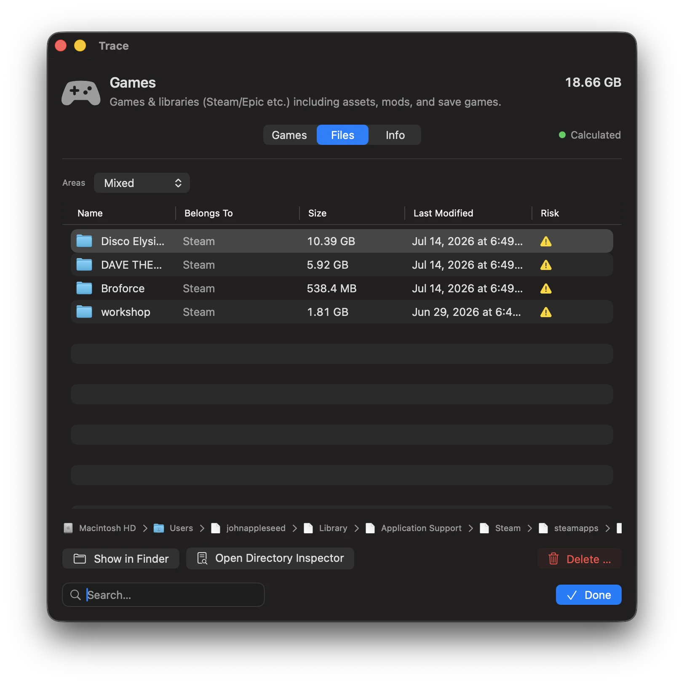
Task: Select the Broforce row name
Action: click(123, 289)
